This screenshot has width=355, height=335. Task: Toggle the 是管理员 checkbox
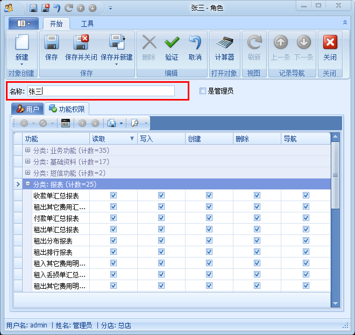click(203, 91)
